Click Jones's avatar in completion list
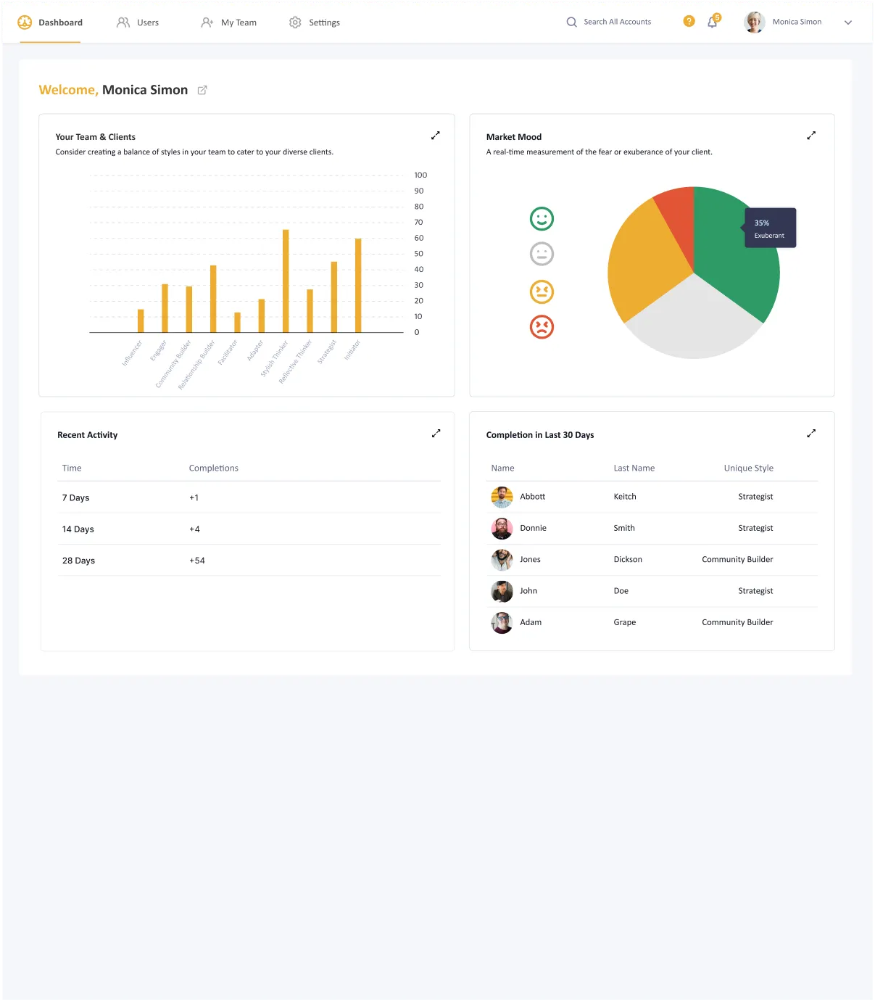The height and width of the screenshot is (1000, 875). (x=502, y=560)
